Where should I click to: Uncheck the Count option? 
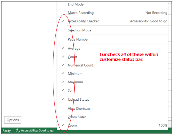113,57
